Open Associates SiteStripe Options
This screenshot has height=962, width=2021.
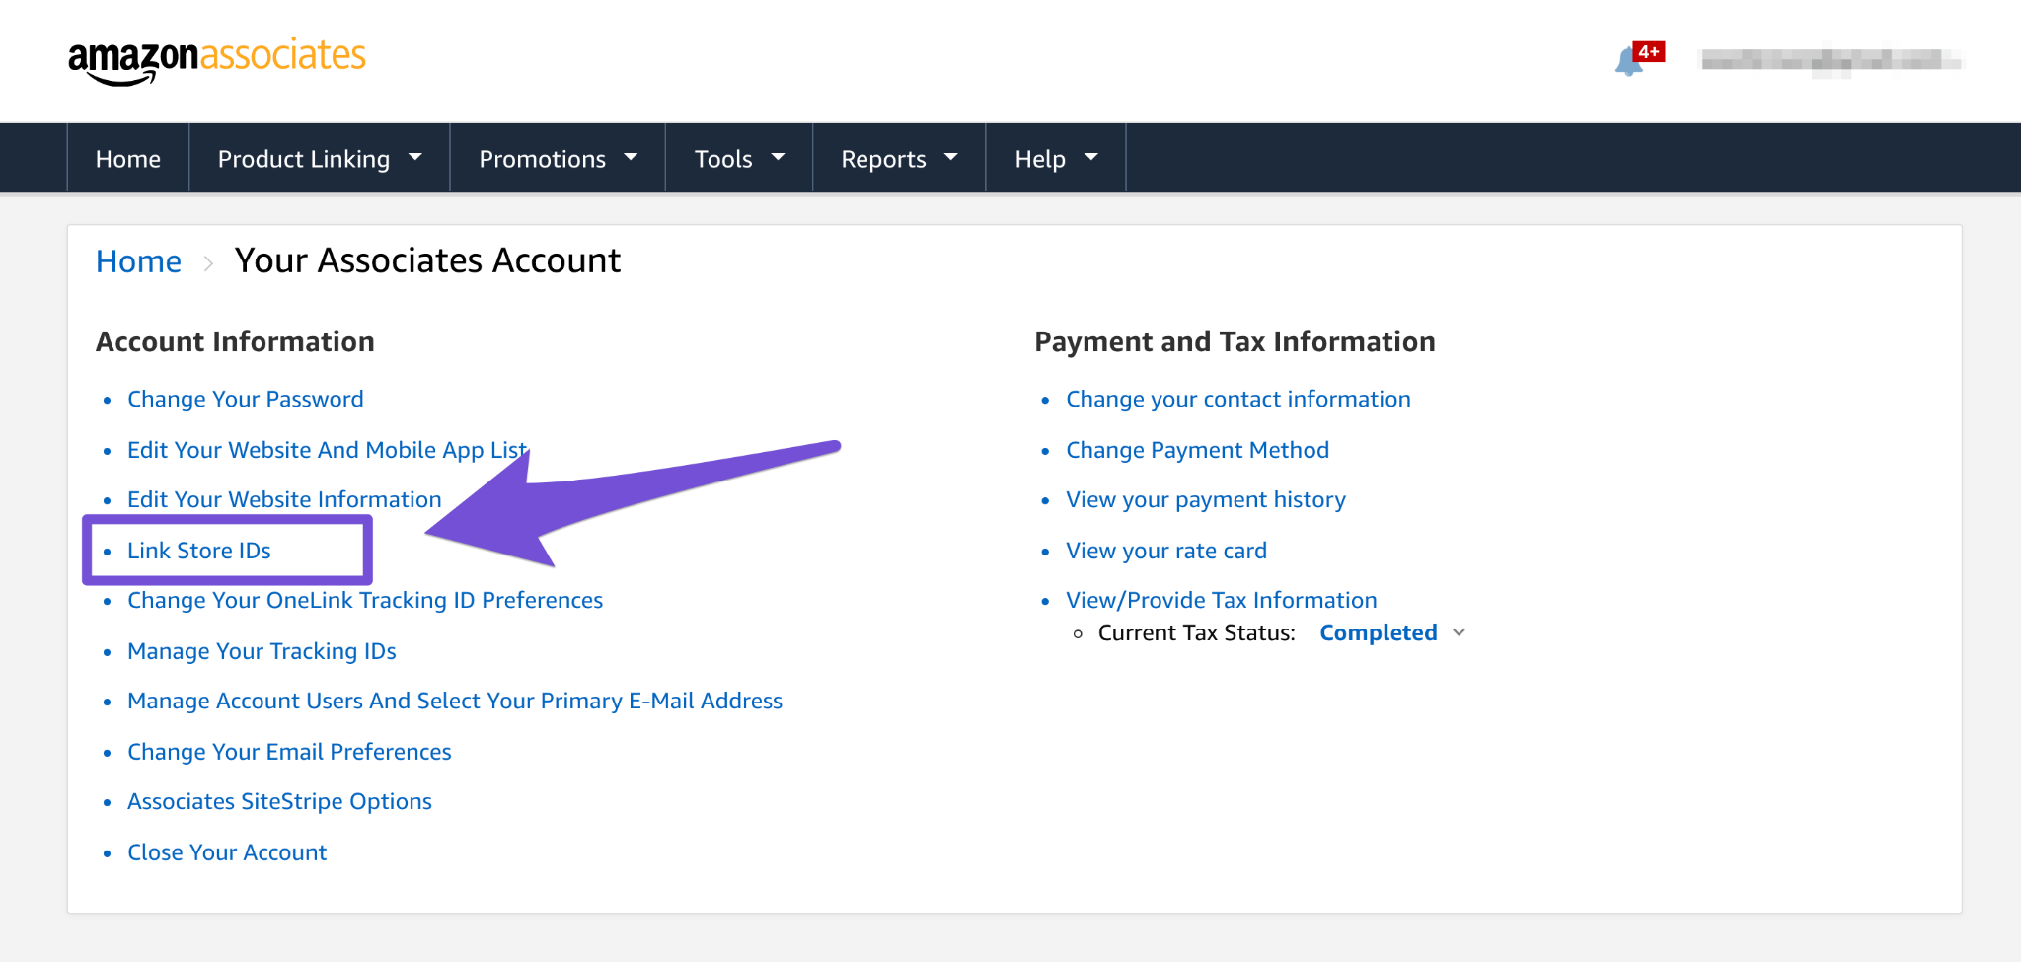point(279,801)
